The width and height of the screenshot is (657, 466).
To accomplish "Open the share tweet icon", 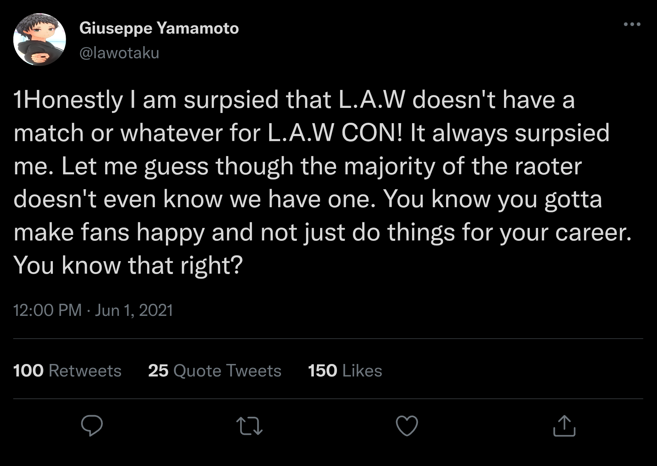I will click(564, 426).
